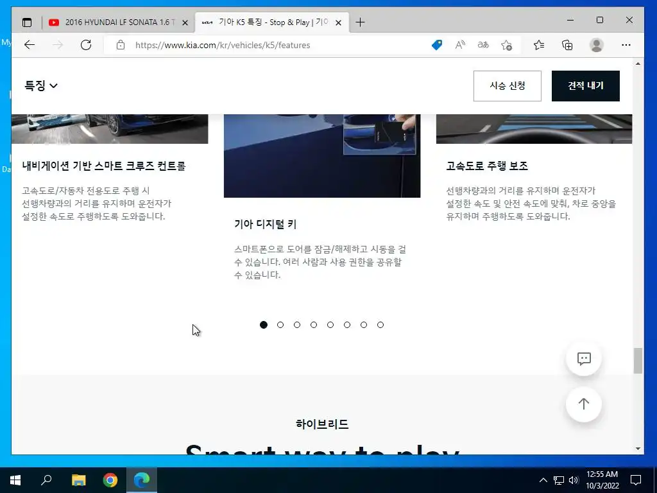The height and width of the screenshot is (493, 657).
Task: Open the Windows notification center
Action: tap(636, 480)
